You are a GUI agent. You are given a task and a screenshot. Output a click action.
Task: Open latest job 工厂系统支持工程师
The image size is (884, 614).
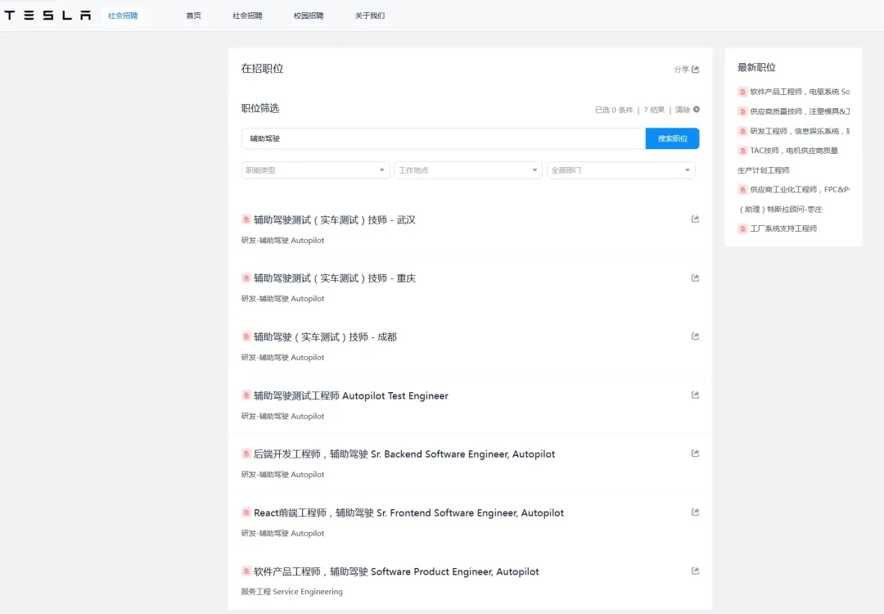click(783, 228)
